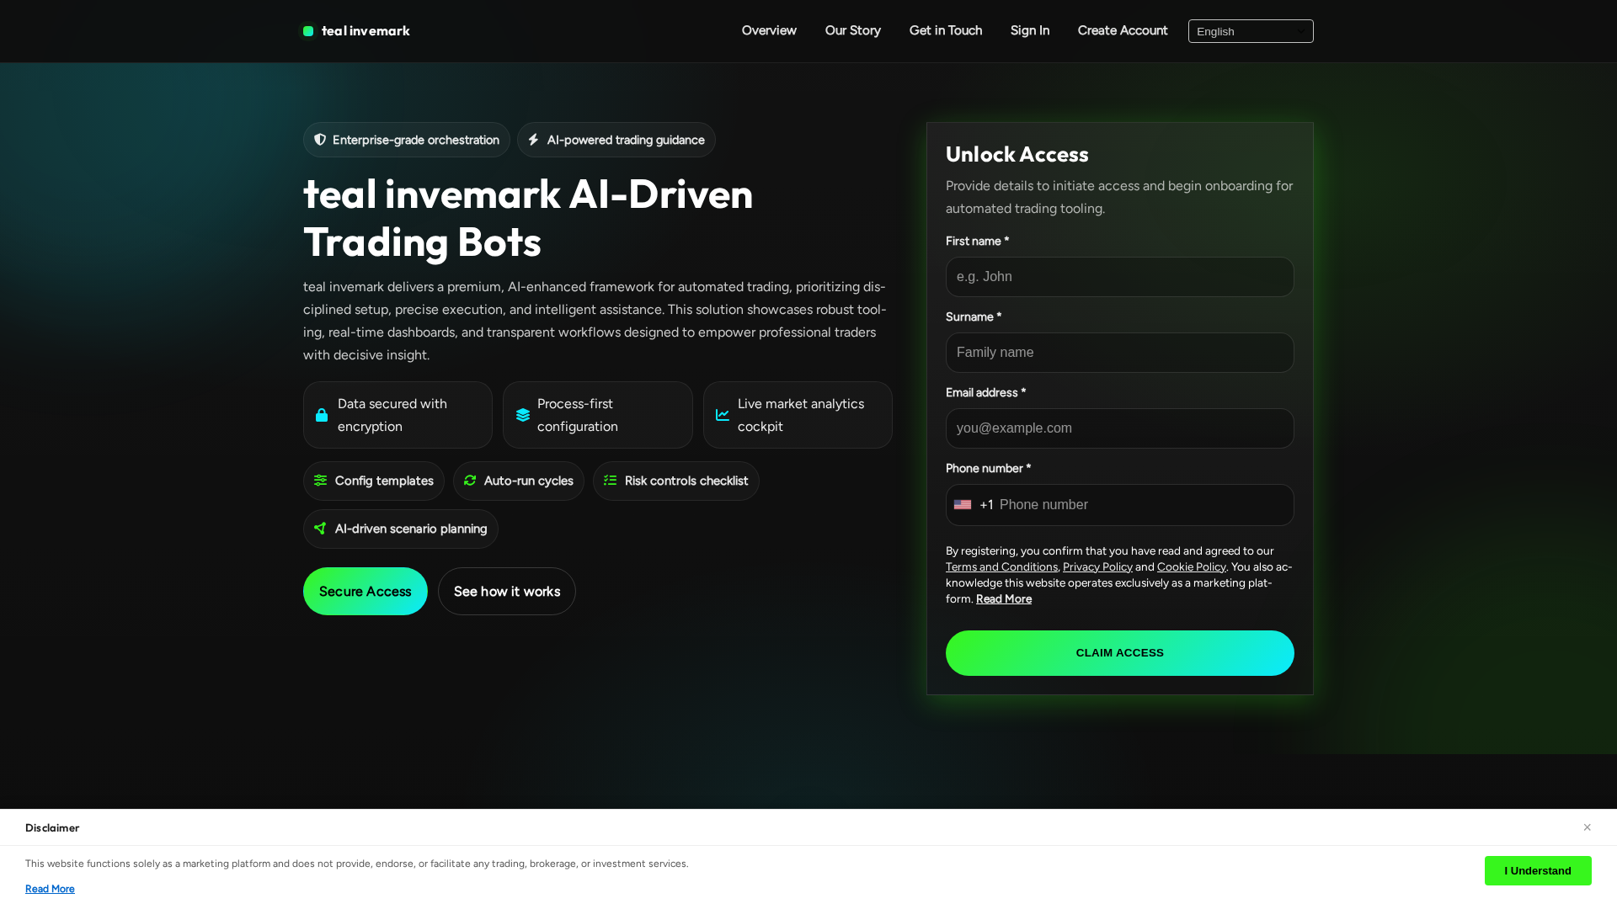Click the lightning bolt icon on AI-powered trading guidance

(x=533, y=140)
